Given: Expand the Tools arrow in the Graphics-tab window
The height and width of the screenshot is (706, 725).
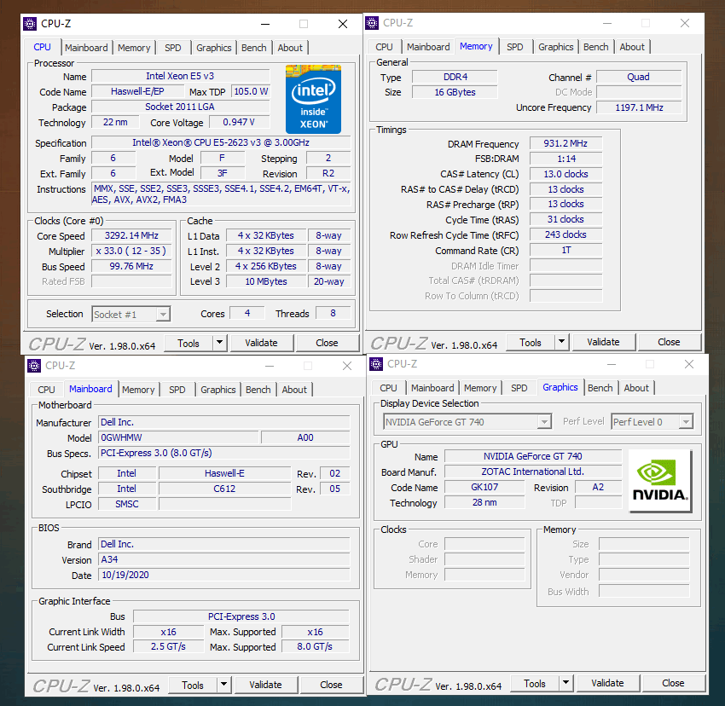Looking at the screenshot, I should pos(566,683).
